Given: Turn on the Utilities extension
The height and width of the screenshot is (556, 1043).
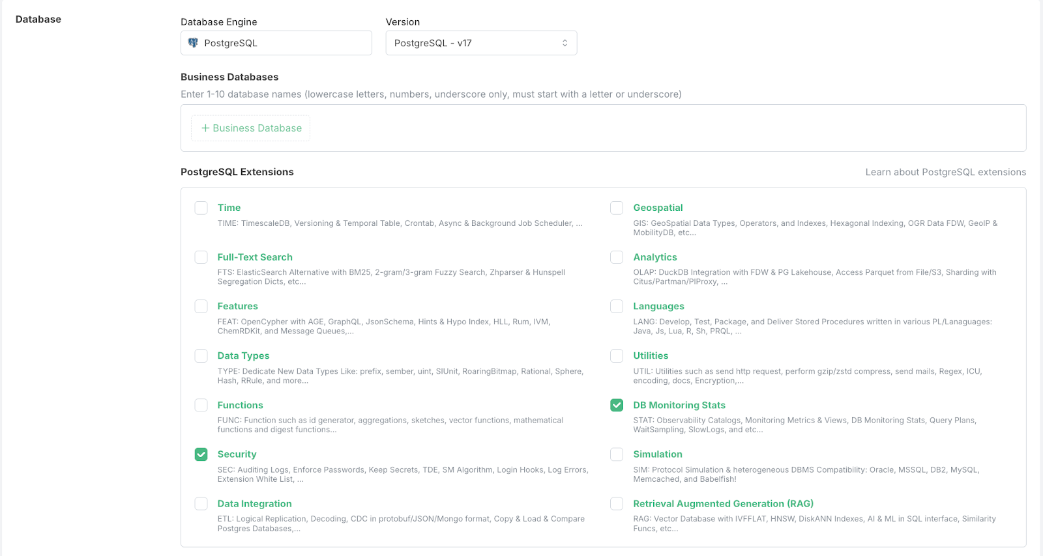Looking at the screenshot, I should click(617, 355).
